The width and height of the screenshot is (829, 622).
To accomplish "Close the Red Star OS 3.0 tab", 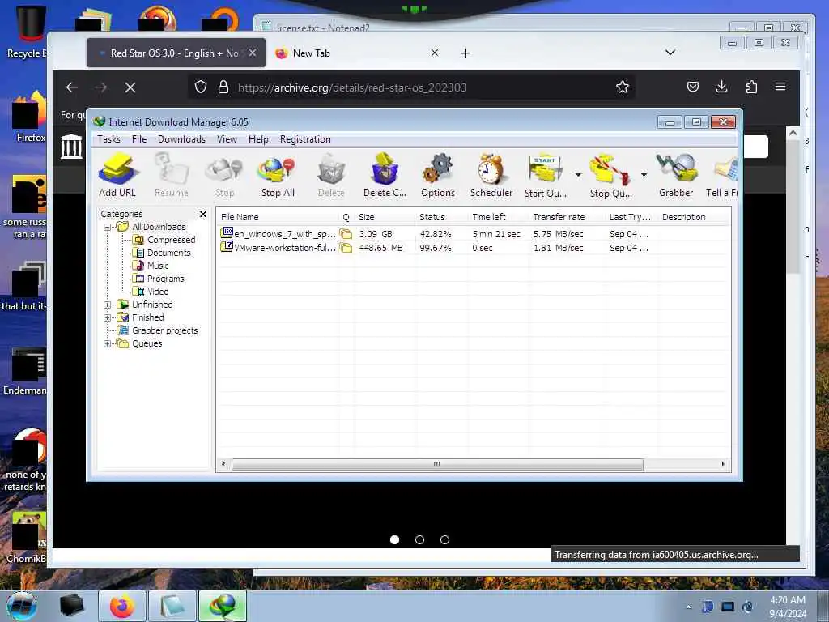I will tap(253, 53).
